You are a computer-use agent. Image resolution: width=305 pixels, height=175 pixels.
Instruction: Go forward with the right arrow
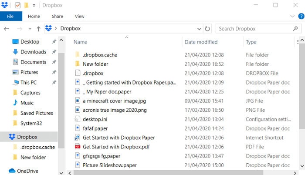tap(20, 29)
